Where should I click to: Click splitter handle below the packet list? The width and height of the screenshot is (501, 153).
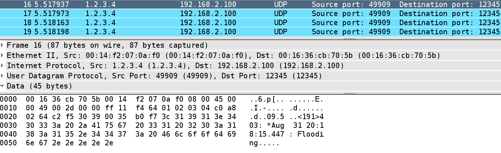tap(351, 38)
